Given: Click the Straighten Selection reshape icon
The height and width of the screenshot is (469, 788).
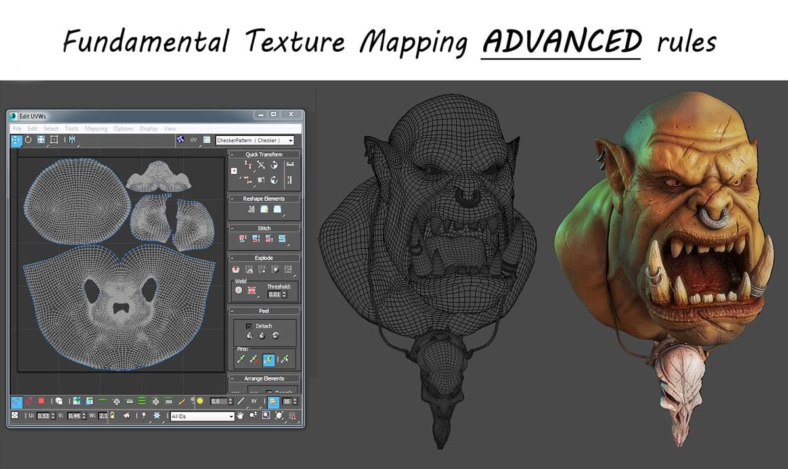Looking at the screenshot, I should tap(251, 209).
